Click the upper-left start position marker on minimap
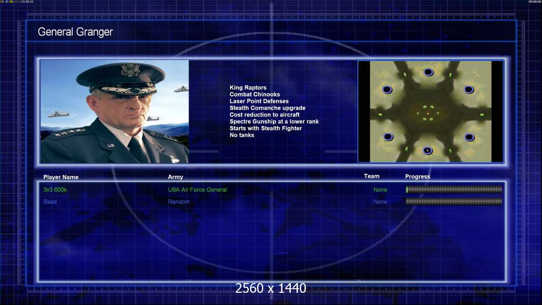 coord(387,90)
